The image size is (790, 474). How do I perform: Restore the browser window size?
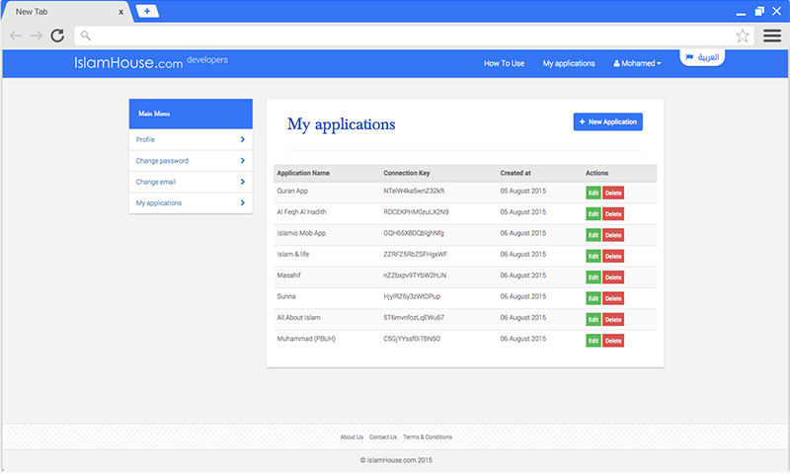pyautogui.click(x=759, y=11)
